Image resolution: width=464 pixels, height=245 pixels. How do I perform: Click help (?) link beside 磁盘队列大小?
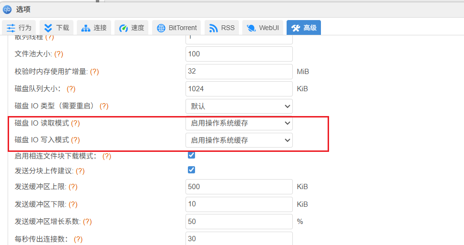tap(71, 89)
